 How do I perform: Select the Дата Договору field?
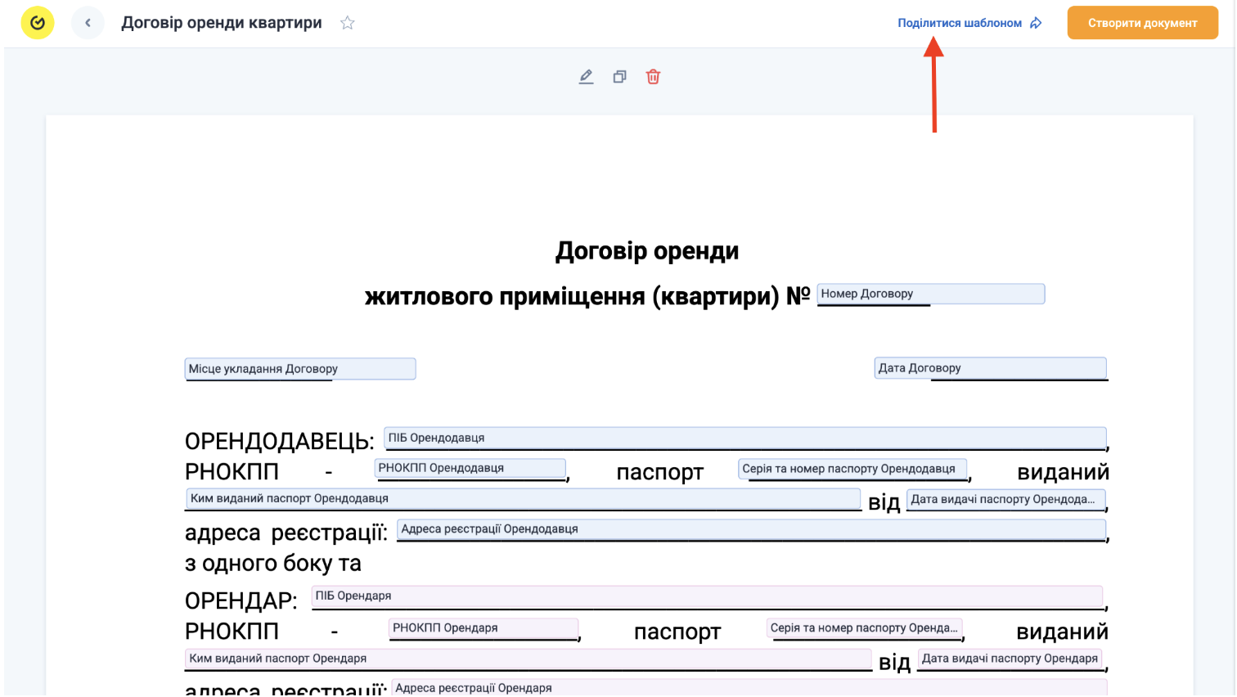(990, 368)
